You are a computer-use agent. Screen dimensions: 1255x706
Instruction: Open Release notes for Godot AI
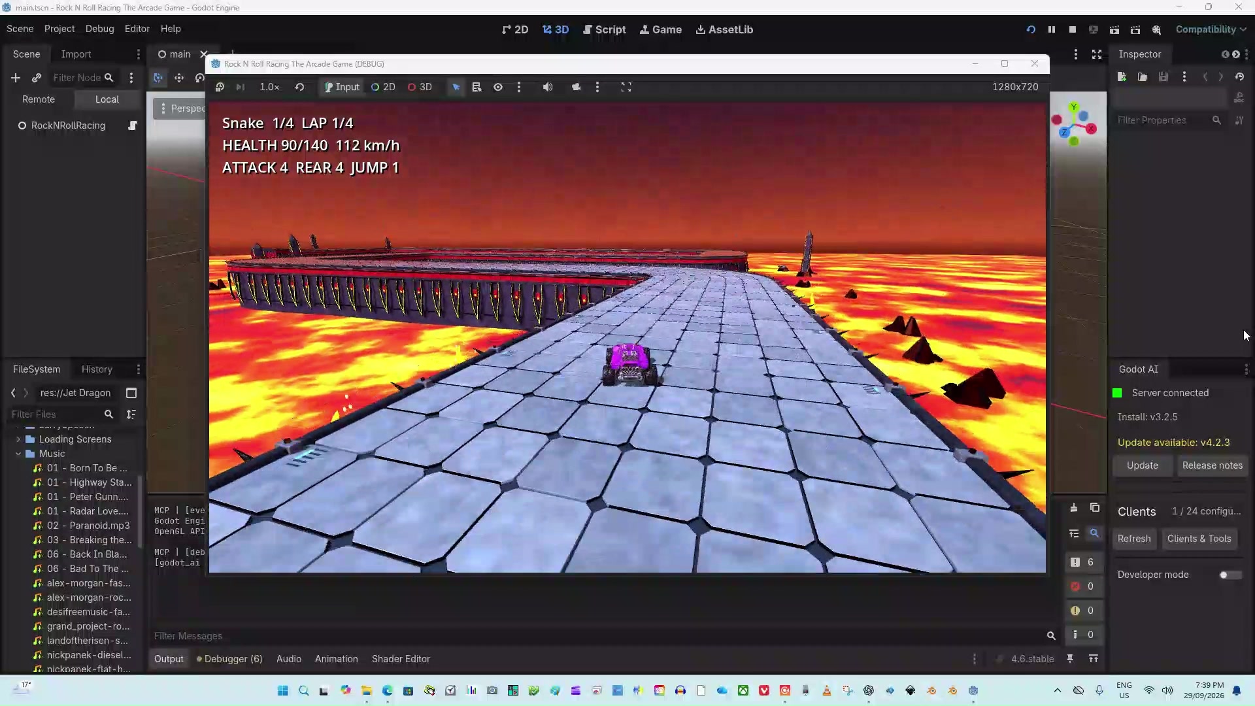1213,465
